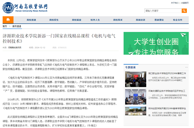Image resolution: width=194 pixels, height=128 pixels.
Task: Select 高校就业 in the navigation bar
Action: pos(77,20)
